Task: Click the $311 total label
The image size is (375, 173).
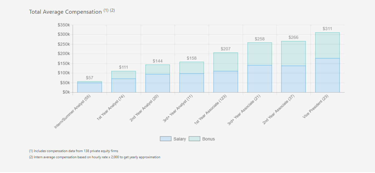Action: (327, 29)
